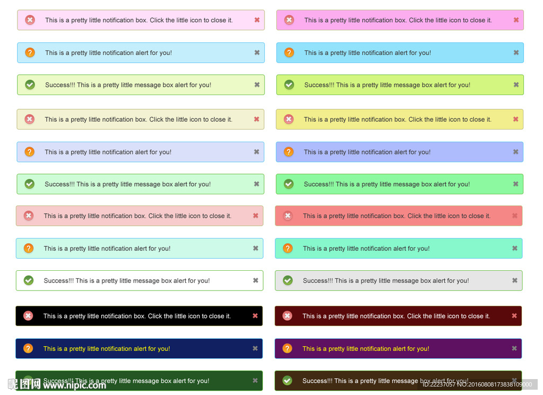Click the error icon in the coral red box
This screenshot has width=543, height=395.
pos(287,216)
